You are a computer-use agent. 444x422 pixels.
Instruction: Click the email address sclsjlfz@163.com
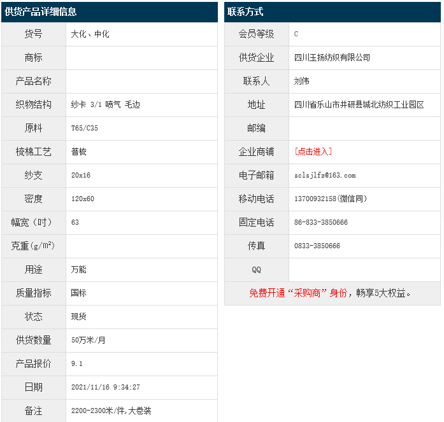point(325,175)
